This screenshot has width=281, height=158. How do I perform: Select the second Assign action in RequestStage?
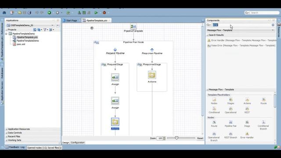point(115,101)
